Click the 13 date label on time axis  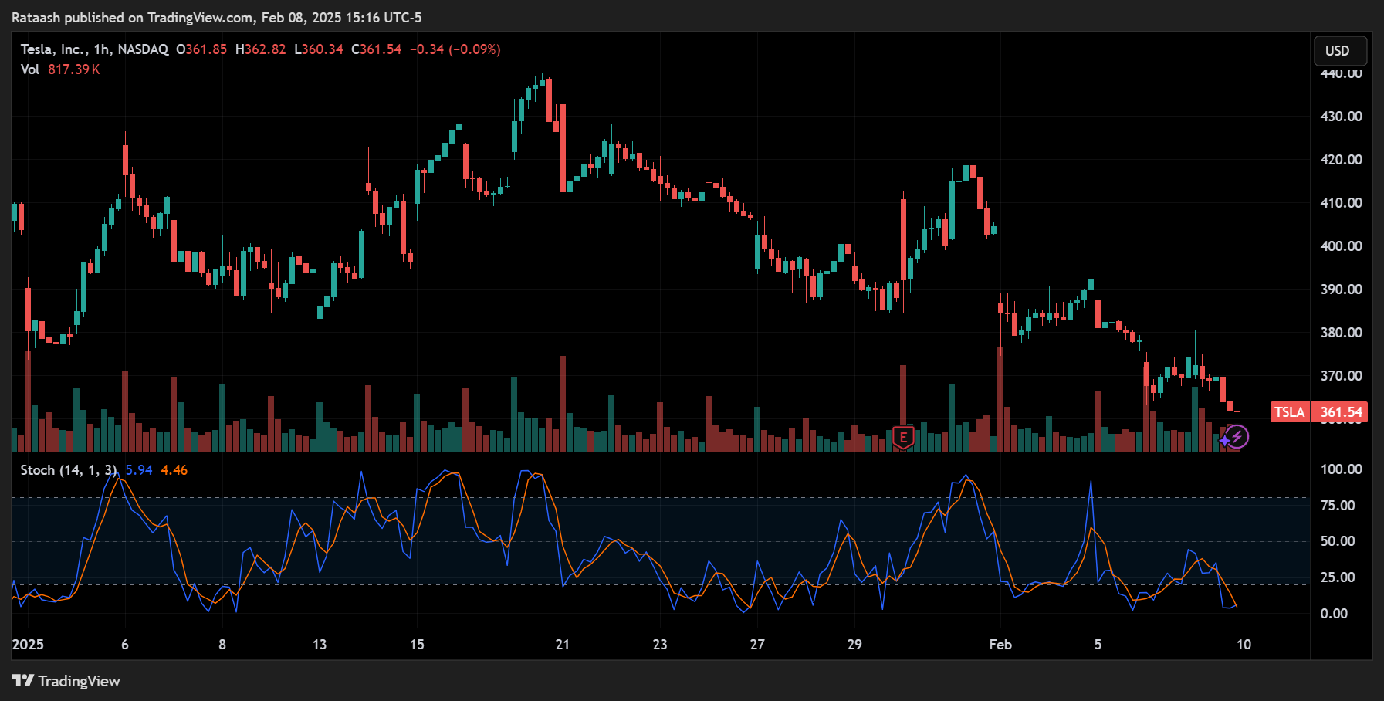[x=320, y=645]
